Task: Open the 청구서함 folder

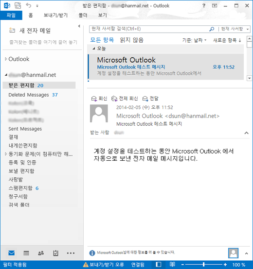Action: [x=18, y=196]
